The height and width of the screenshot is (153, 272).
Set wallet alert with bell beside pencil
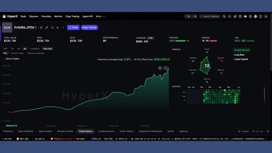(x=52, y=28)
